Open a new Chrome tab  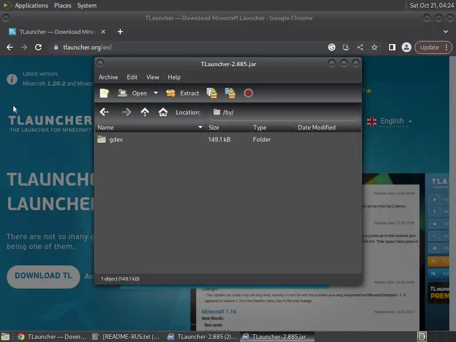120,32
